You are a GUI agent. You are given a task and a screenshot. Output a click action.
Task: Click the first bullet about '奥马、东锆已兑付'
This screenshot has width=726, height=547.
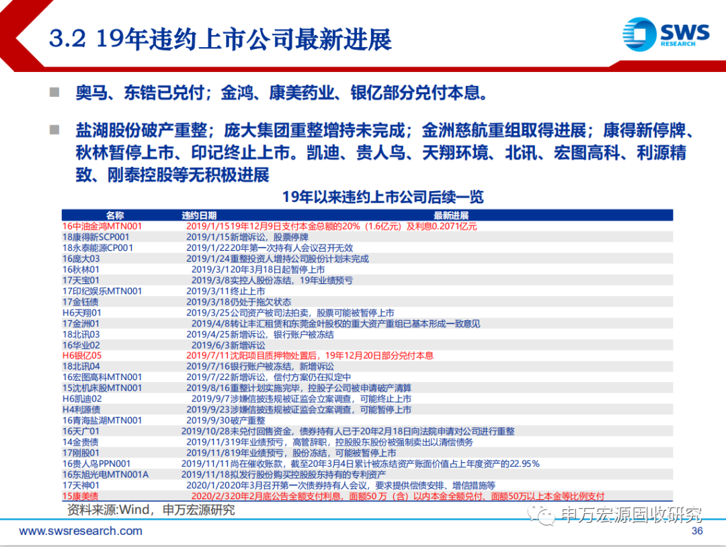click(x=282, y=93)
